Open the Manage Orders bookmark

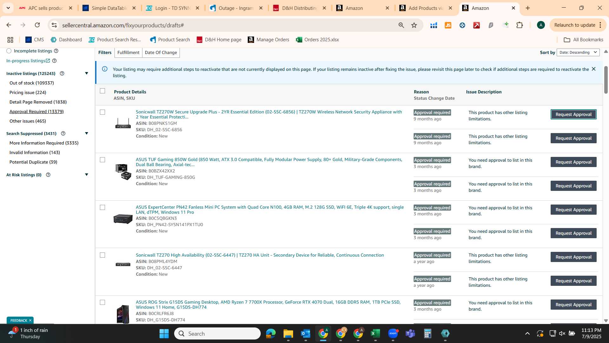click(269, 40)
